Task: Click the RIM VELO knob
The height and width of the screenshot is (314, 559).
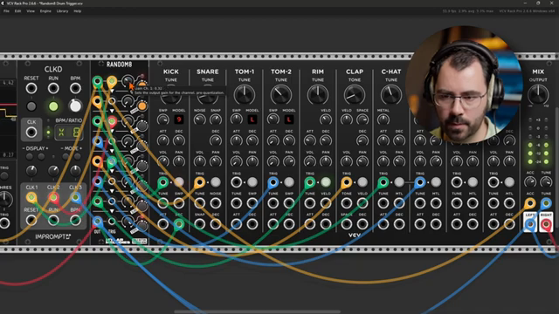Action: (326, 119)
